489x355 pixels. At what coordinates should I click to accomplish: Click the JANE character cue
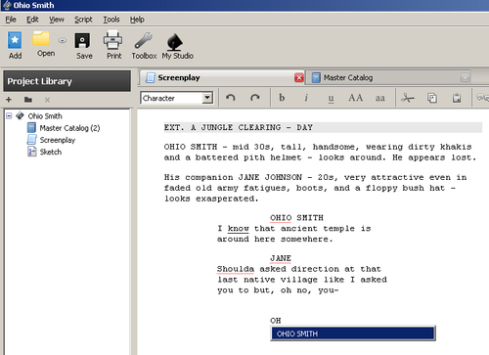[281, 258]
